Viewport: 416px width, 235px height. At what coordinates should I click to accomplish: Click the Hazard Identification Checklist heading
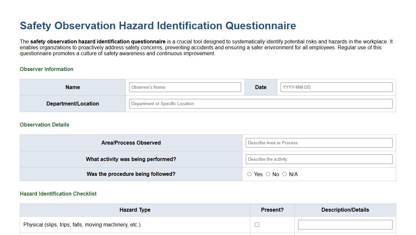58,194
